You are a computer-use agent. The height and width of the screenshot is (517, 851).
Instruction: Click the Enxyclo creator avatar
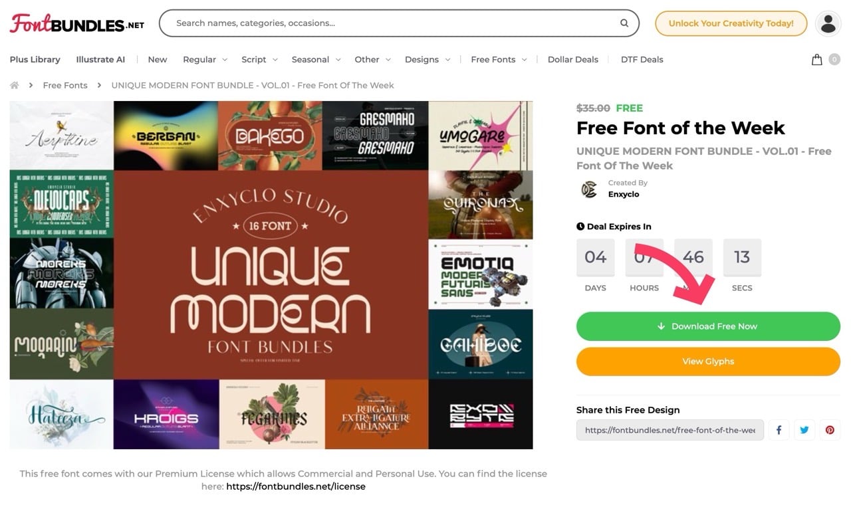[x=589, y=189]
